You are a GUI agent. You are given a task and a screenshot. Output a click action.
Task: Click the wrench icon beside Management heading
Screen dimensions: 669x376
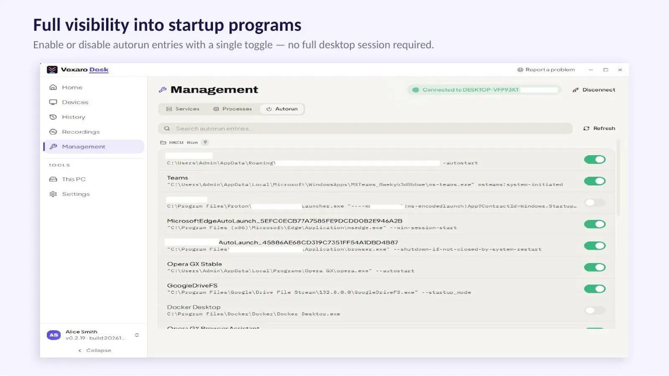163,90
